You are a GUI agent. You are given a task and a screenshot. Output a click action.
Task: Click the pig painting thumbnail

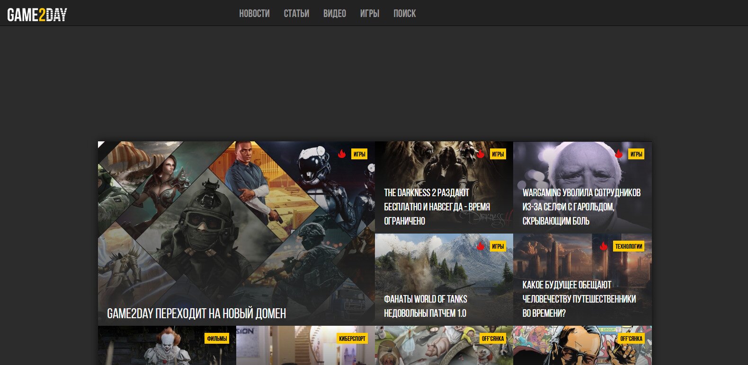pyautogui.click(x=444, y=345)
